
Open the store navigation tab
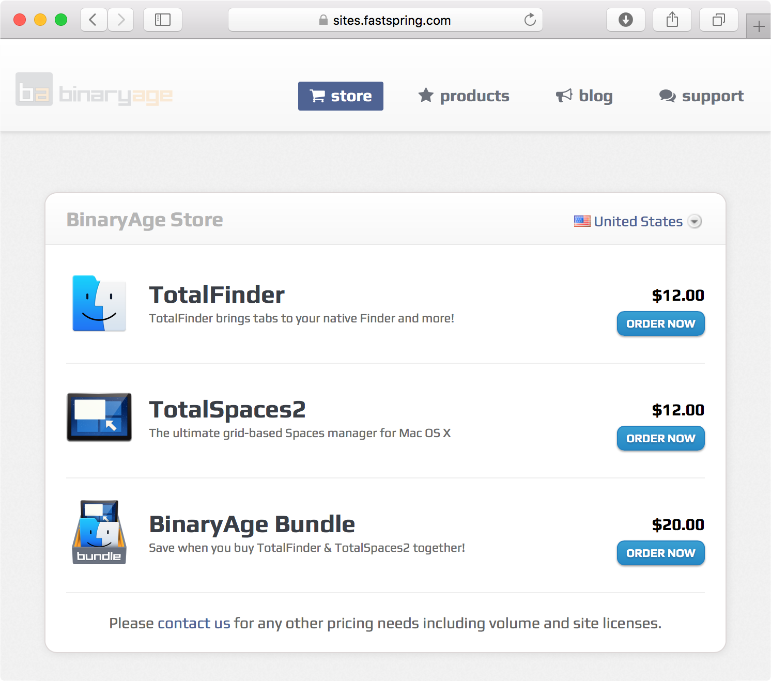click(341, 96)
